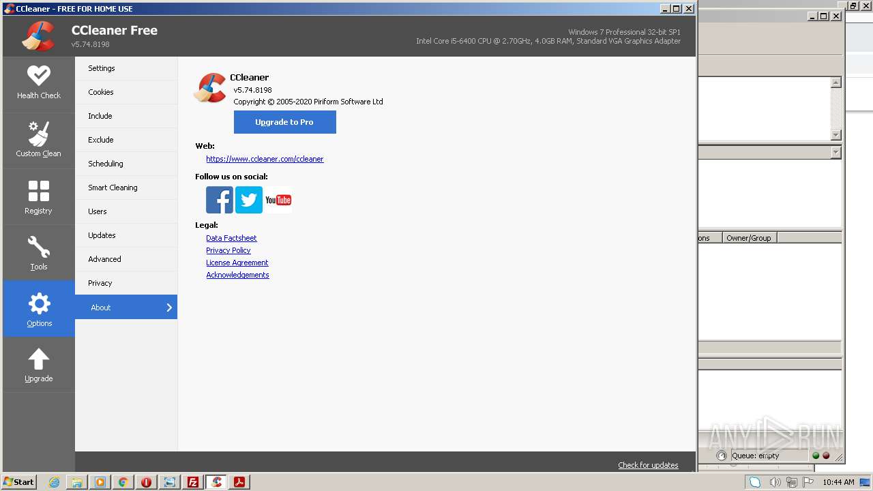Click the CCleaner logo in About panel
Viewport: 873px width, 491px height.
click(210, 88)
